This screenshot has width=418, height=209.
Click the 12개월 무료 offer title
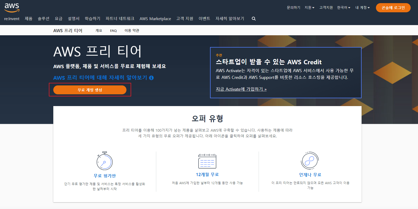[207, 175]
